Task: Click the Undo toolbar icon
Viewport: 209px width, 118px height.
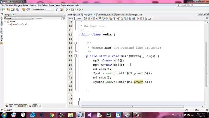Action: [x=24, y=10]
